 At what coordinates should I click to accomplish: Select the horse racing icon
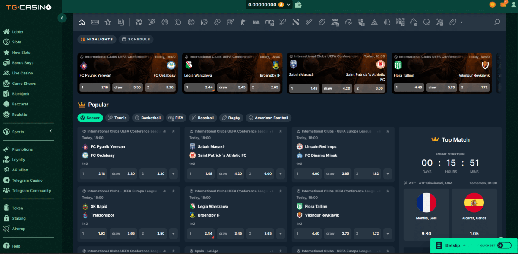348,22
